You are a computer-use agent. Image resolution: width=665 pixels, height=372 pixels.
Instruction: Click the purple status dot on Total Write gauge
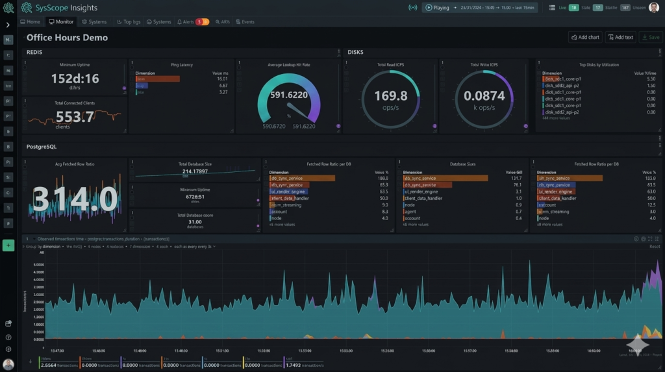click(x=525, y=126)
